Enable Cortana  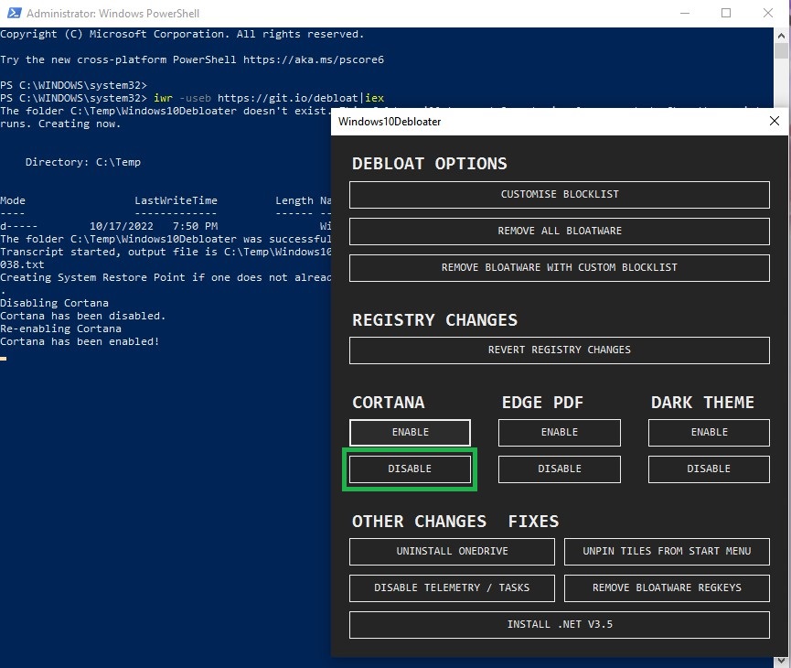click(x=410, y=432)
